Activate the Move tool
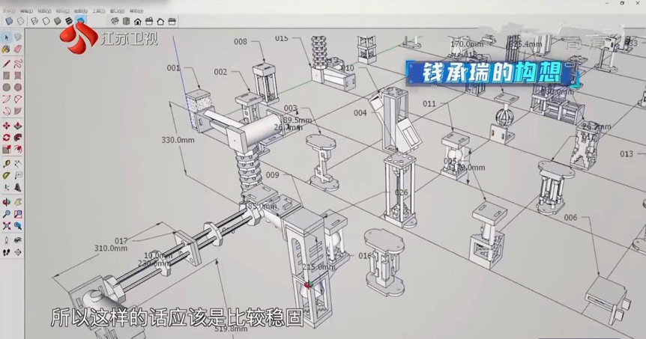Viewport: 646px width, 339px height. 7,126
